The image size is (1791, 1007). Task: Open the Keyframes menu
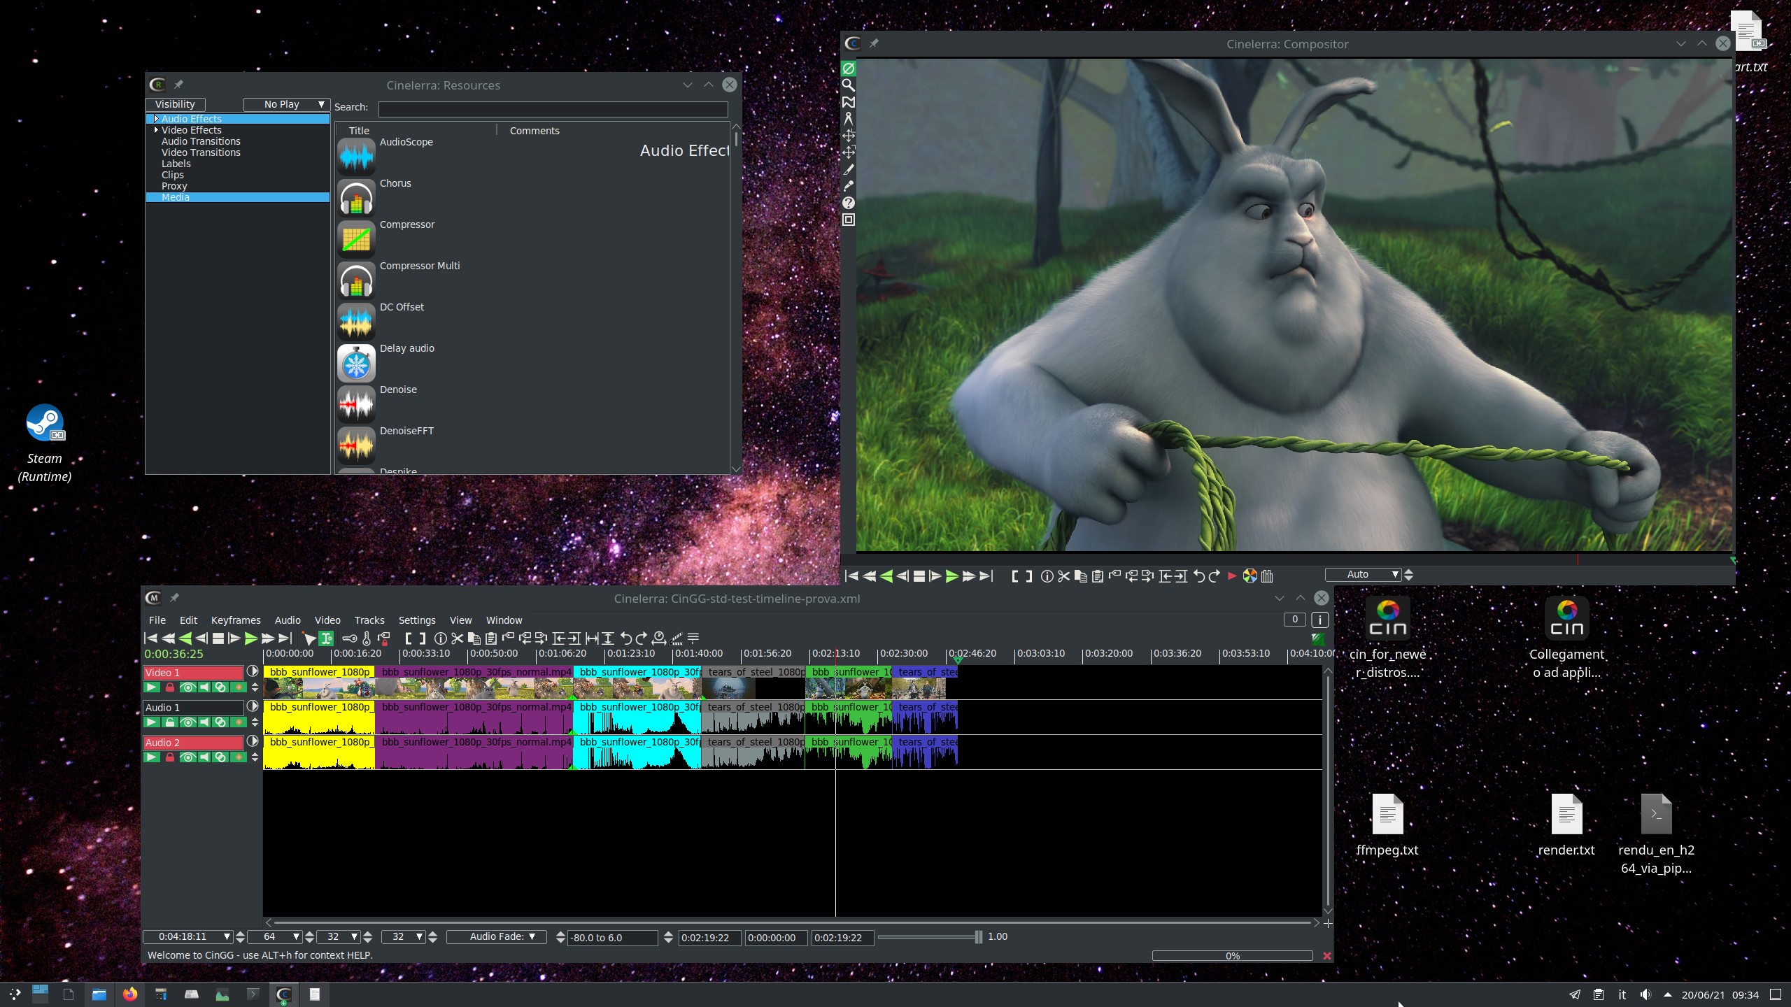click(x=235, y=620)
